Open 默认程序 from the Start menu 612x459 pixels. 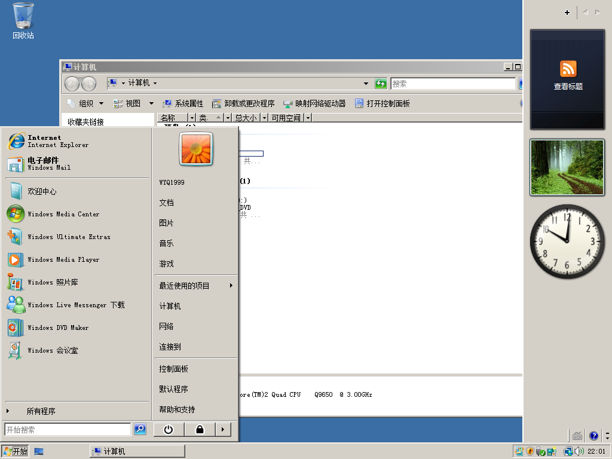coord(196,389)
